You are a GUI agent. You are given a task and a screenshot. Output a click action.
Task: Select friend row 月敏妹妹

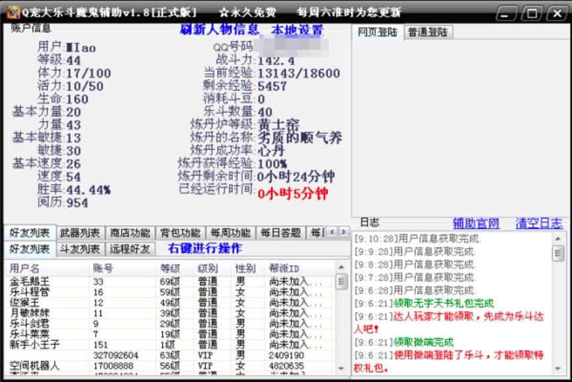[170, 313]
